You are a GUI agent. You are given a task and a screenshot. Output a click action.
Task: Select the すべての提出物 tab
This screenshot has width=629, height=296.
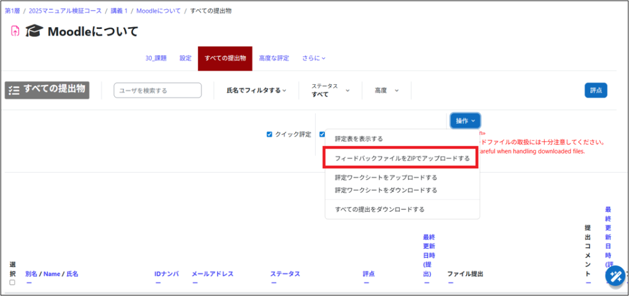coord(225,58)
